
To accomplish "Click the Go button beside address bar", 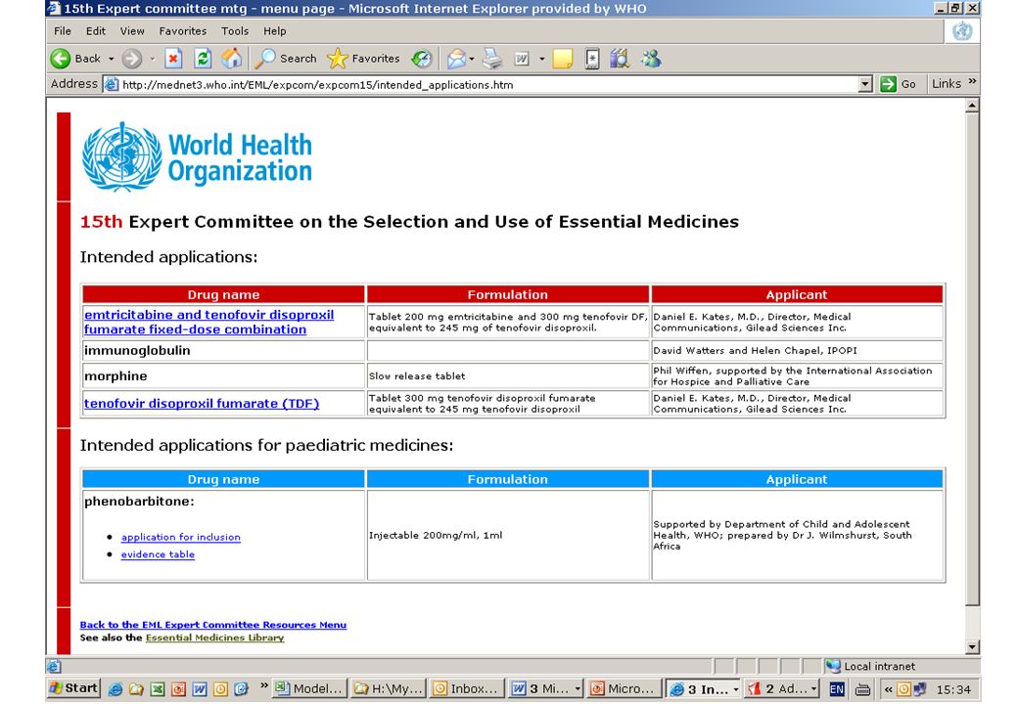I will (x=898, y=84).
